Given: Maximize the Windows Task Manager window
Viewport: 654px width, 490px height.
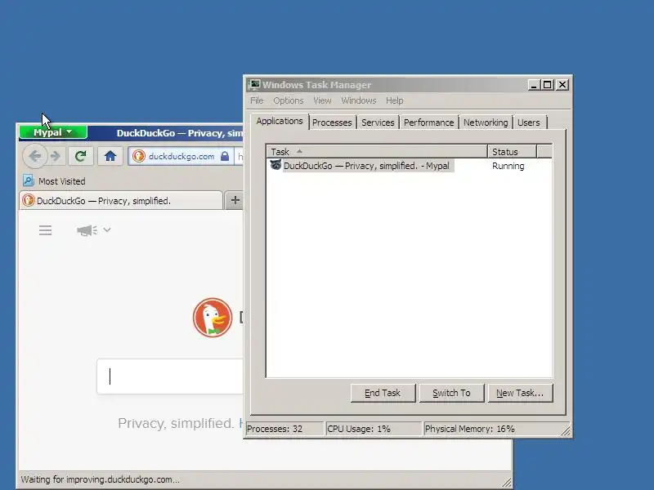Looking at the screenshot, I should (547, 85).
